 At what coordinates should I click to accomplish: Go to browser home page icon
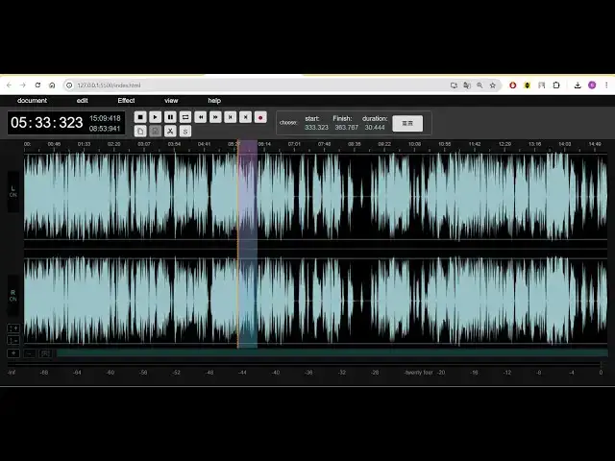pyautogui.click(x=52, y=85)
